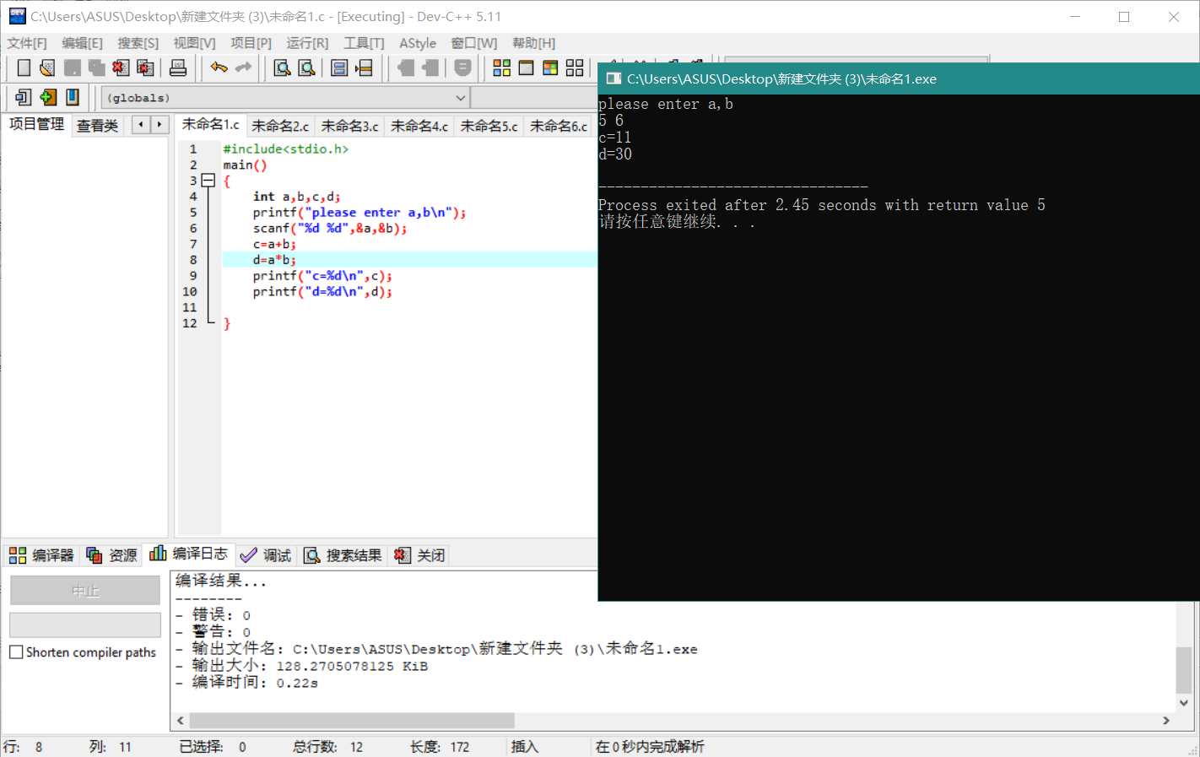Click the console window title bar 未命名1.exe
The width and height of the screenshot is (1200, 757).
(x=899, y=78)
